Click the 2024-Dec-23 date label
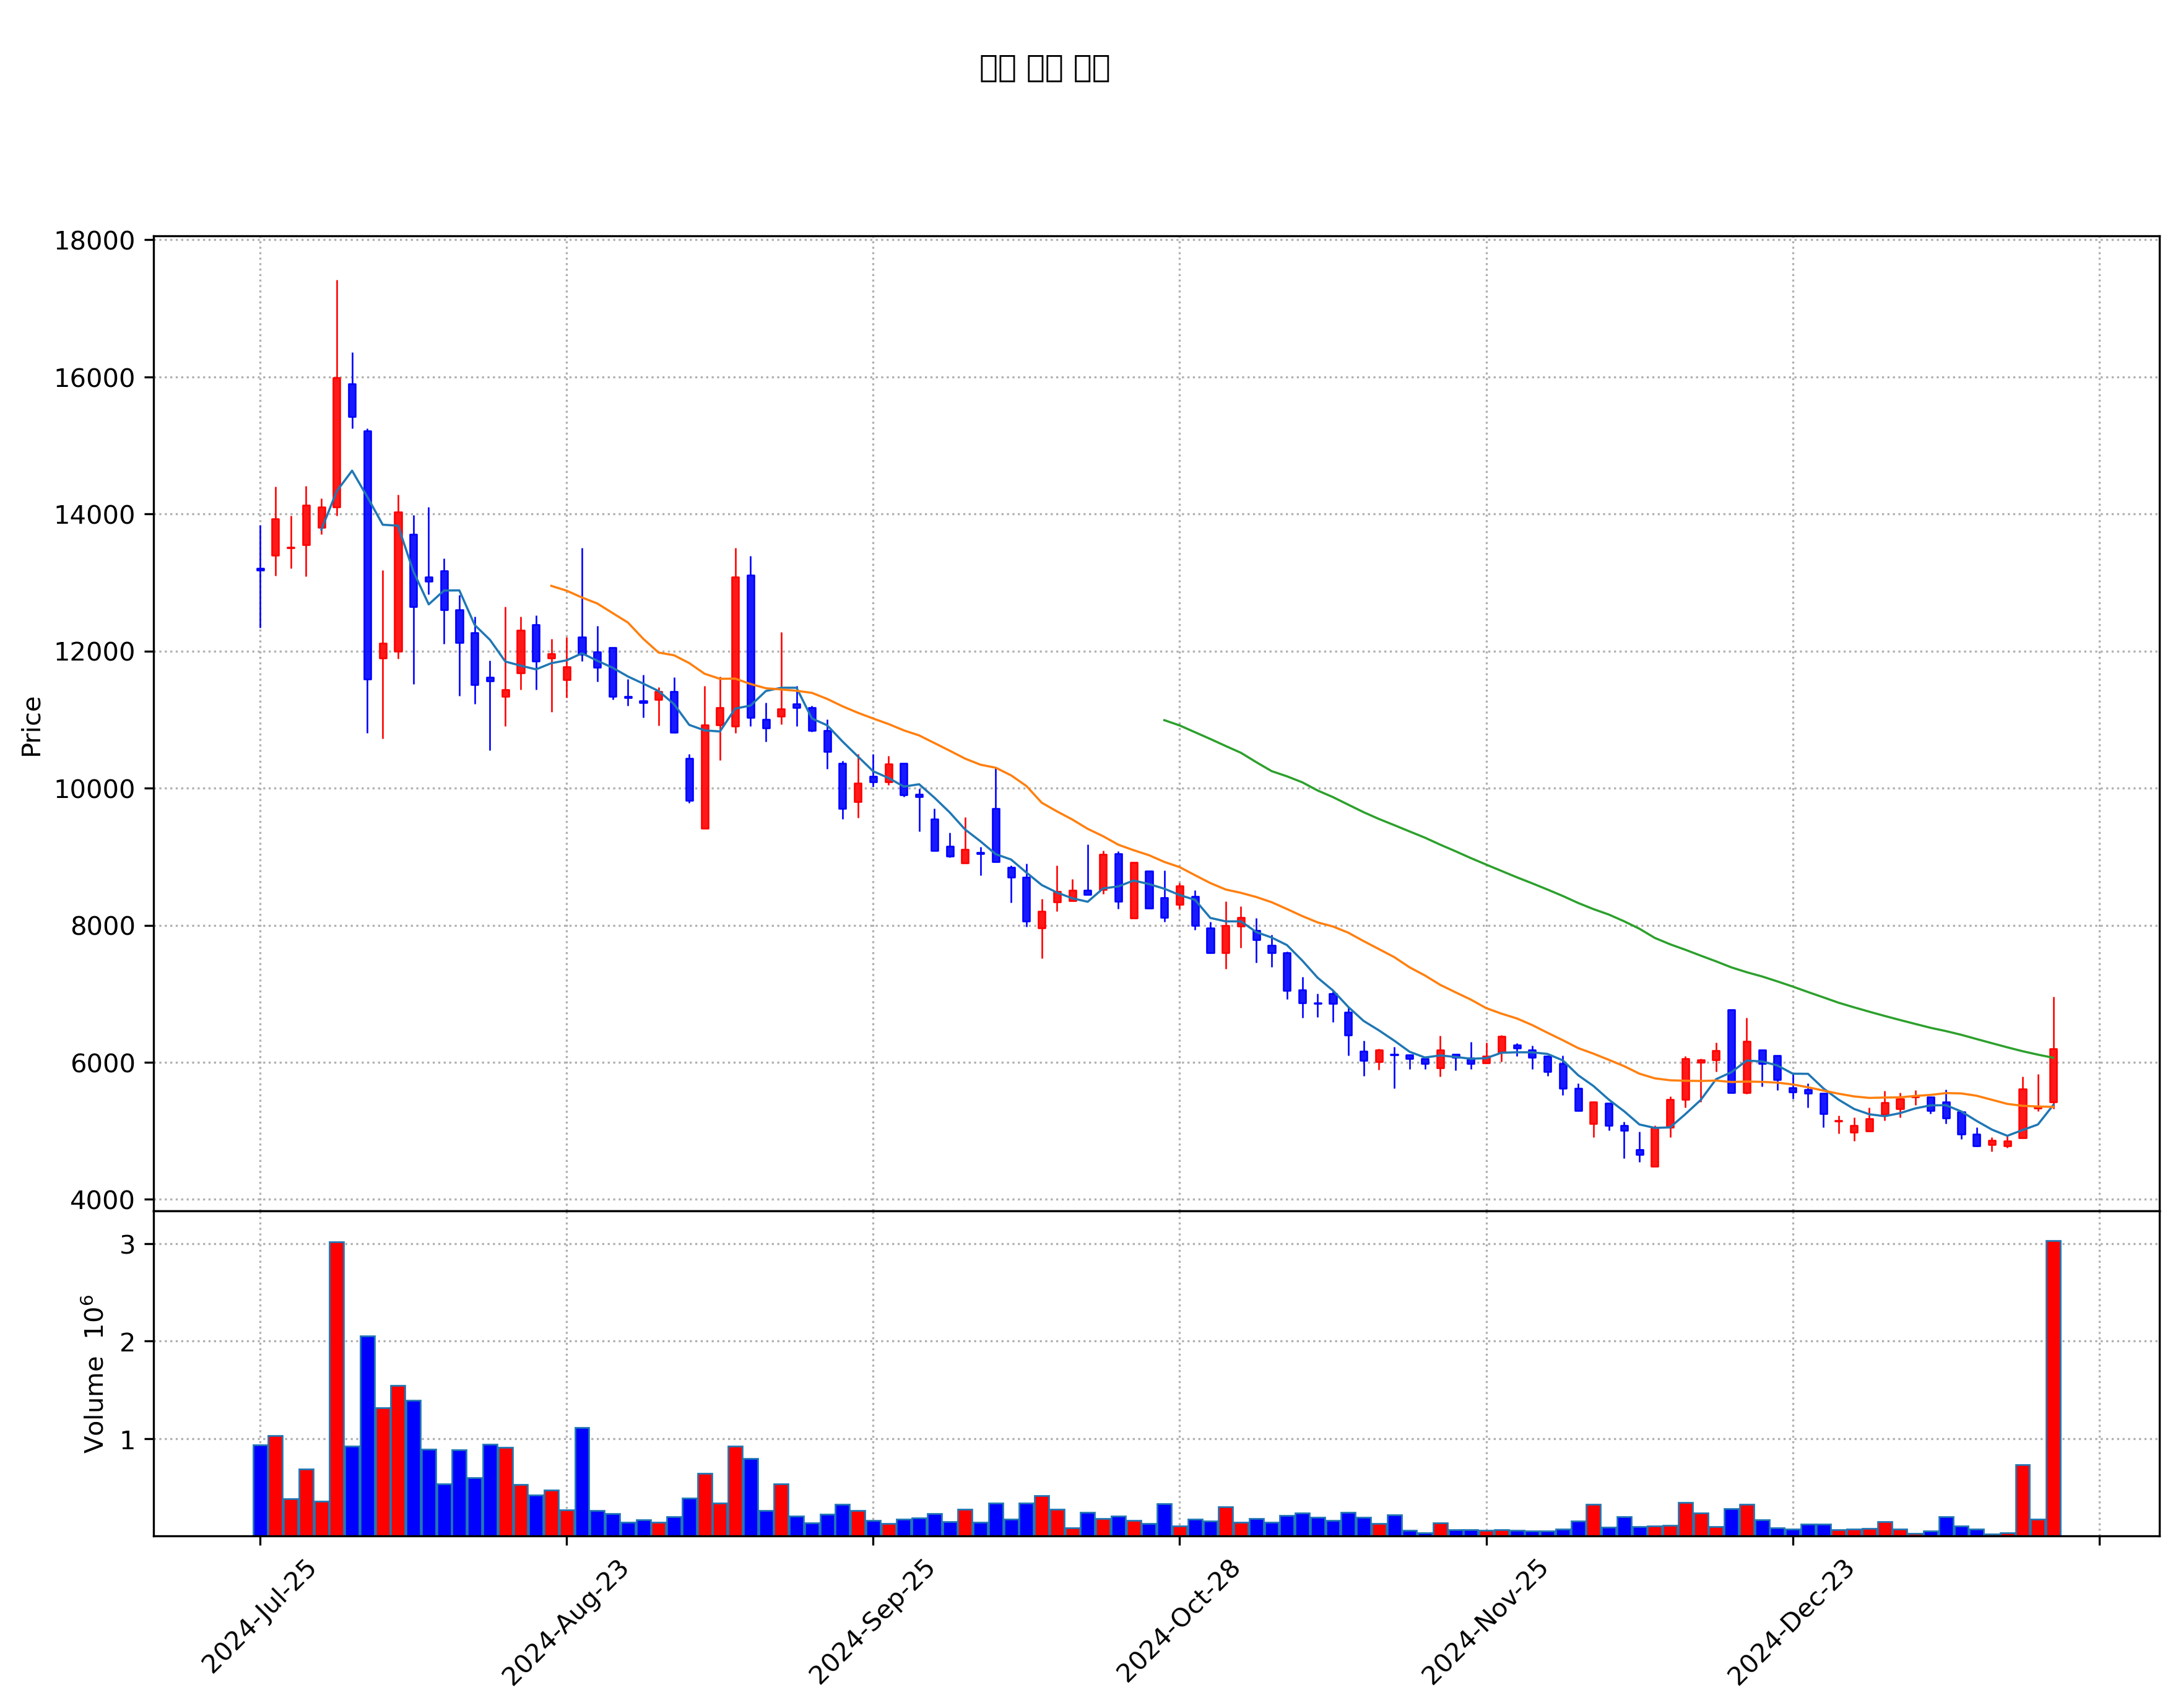 (1791, 1621)
